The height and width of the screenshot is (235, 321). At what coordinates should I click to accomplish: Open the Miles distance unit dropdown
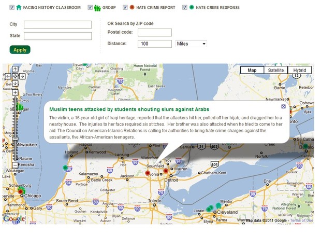click(191, 44)
